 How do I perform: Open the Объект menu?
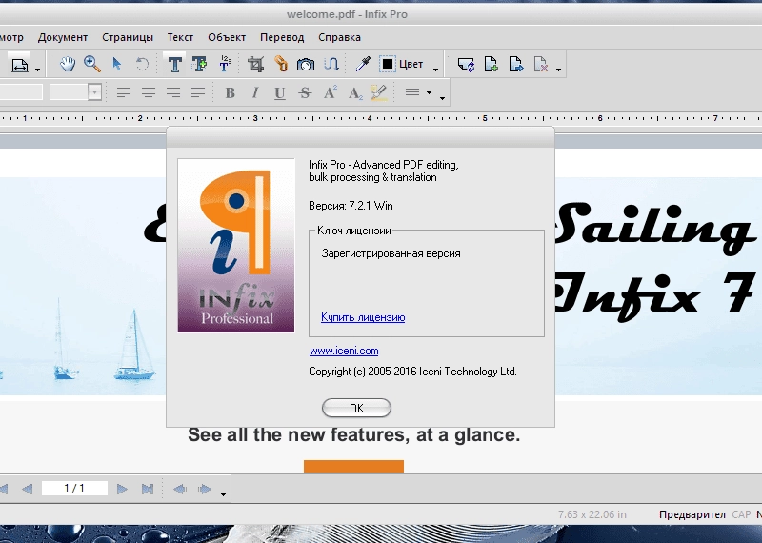[227, 37]
